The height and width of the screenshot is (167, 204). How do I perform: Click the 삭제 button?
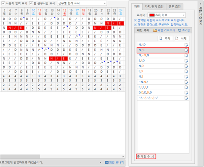(x=181, y=38)
